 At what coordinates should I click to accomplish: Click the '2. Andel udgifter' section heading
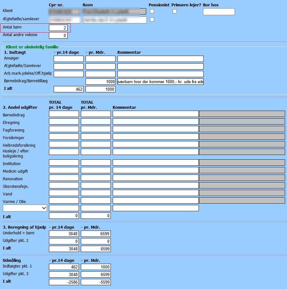tap(20, 108)
